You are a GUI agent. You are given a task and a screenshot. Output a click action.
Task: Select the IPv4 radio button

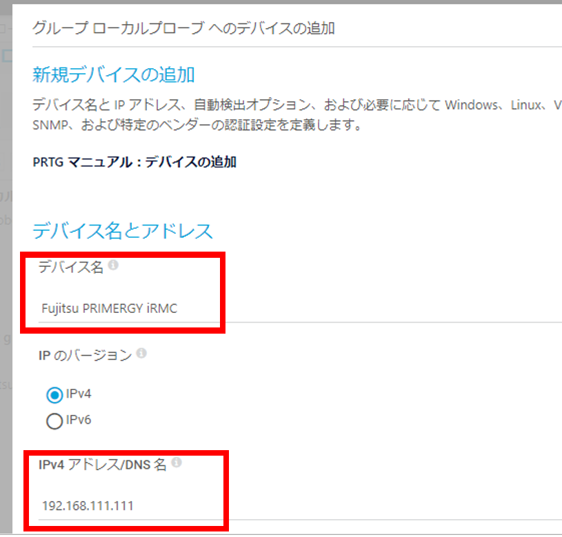click(54, 395)
